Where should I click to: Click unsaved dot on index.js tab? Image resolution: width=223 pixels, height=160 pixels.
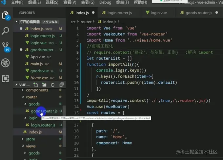(x=93, y=12)
